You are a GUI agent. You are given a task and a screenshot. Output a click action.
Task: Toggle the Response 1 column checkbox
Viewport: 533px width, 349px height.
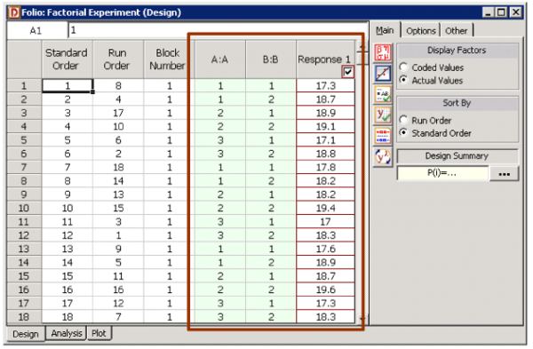coord(347,72)
